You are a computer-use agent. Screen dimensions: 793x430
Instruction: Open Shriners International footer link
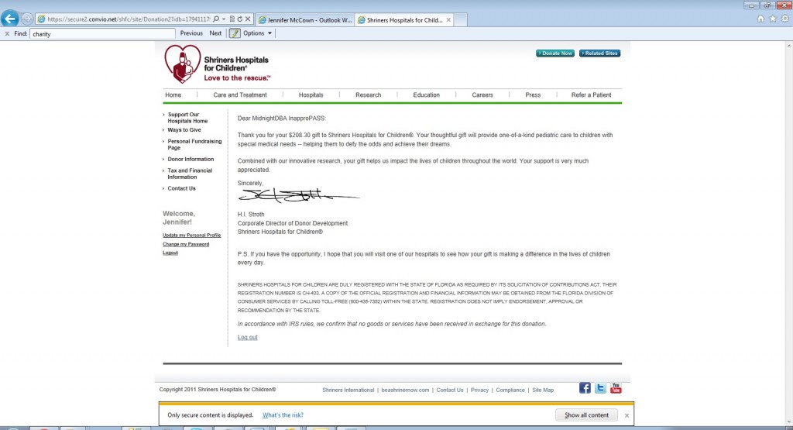pyautogui.click(x=348, y=390)
